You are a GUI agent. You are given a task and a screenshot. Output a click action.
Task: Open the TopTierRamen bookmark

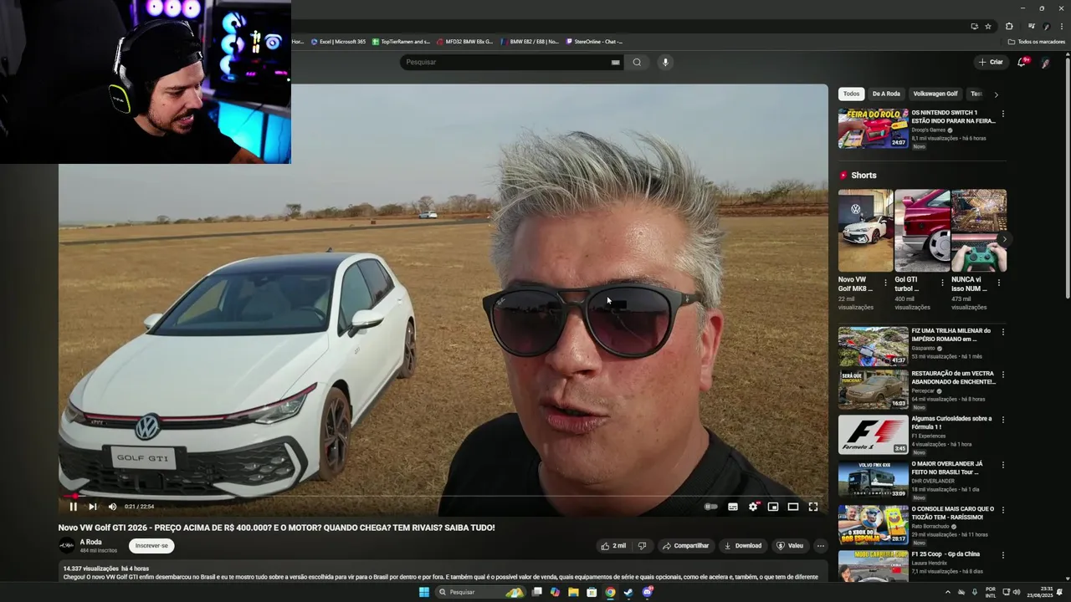click(x=401, y=41)
